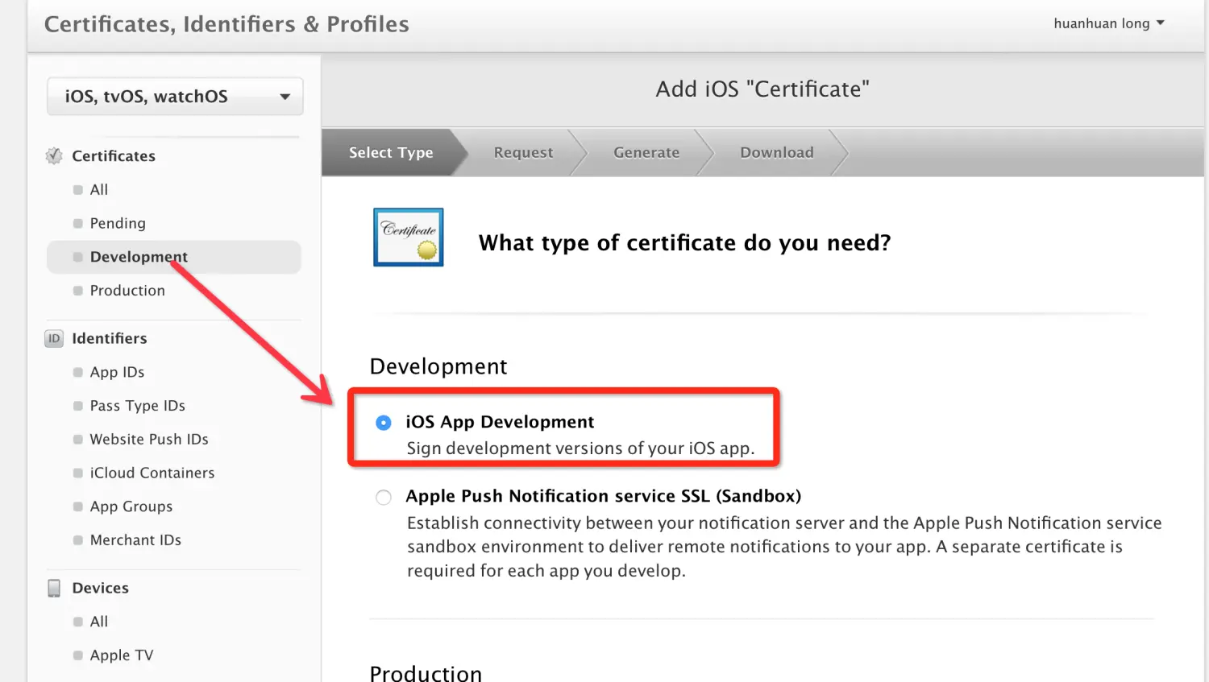Click the Certificate ribbon image
This screenshot has height=682, width=1209.
(409, 238)
